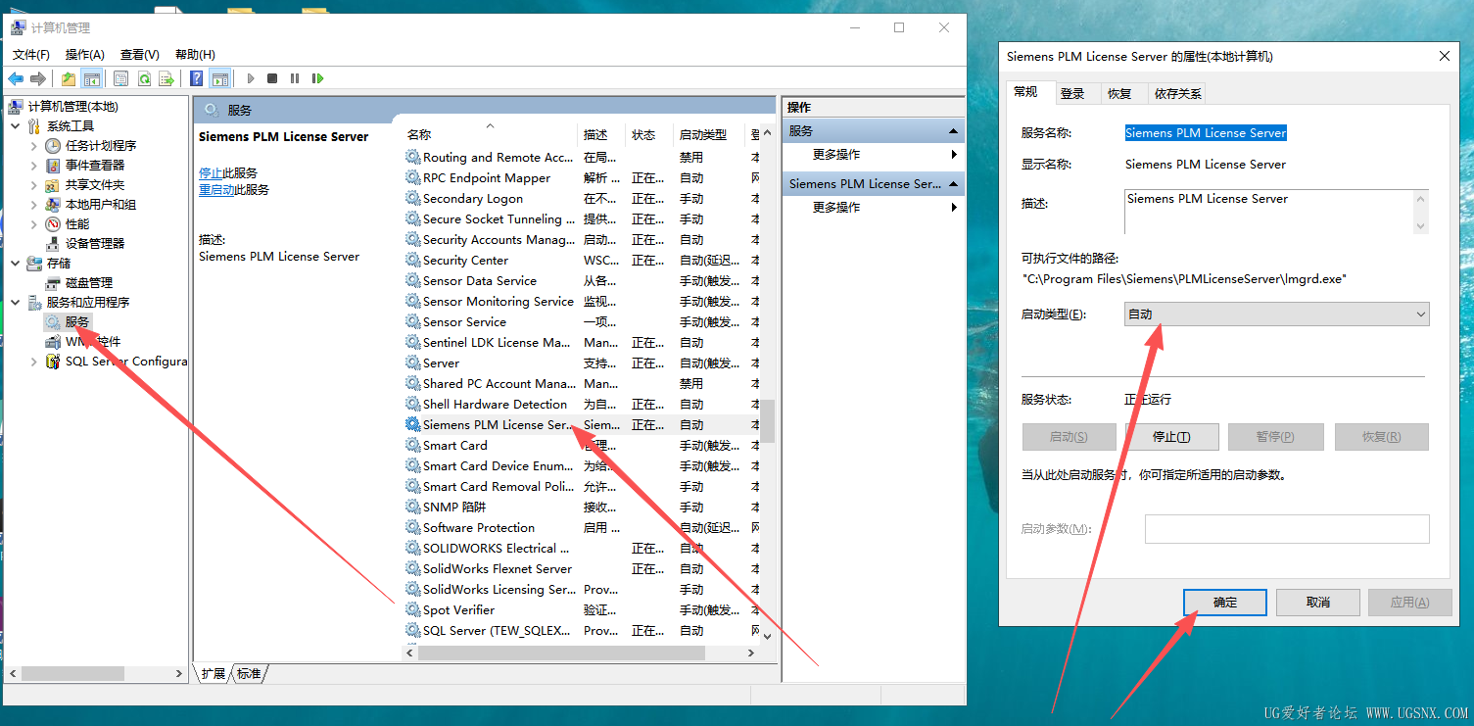The height and width of the screenshot is (726, 1474).
Task: Expand the 本地用户和组 tree node
Action: point(34,204)
